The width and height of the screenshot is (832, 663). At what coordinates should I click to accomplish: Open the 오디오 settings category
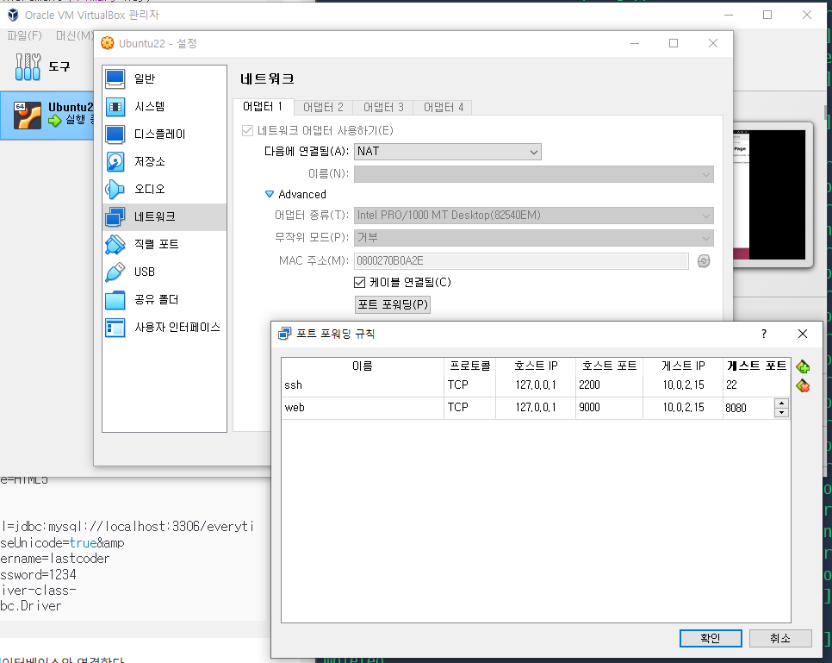tap(164, 189)
